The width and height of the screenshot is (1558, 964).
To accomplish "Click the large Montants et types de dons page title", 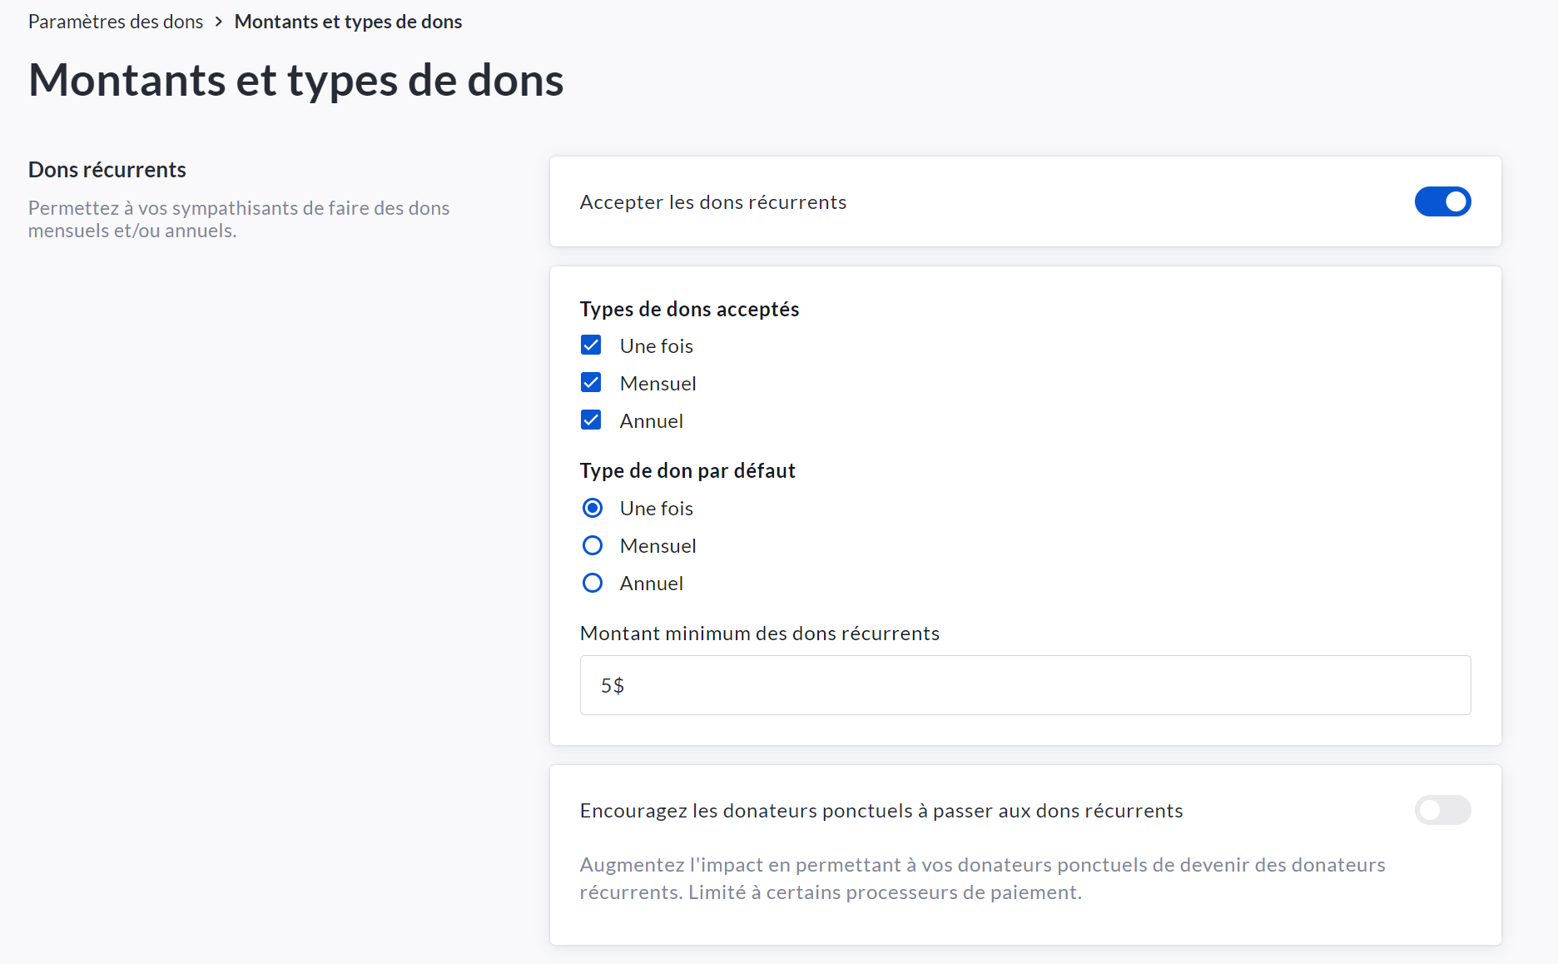I will pos(296,81).
